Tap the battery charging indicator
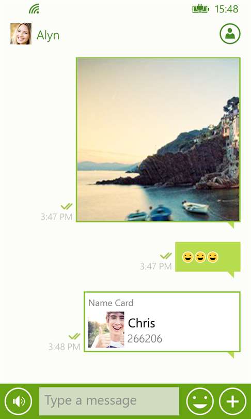The width and height of the screenshot is (251, 419). click(201, 9)
